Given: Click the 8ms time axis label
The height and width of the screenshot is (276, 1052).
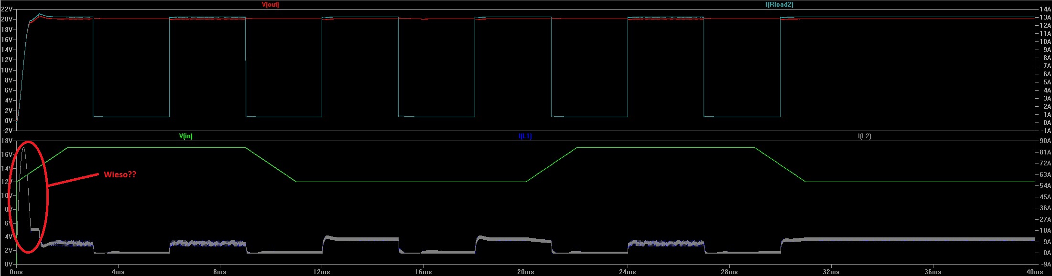Looking at the screenshot, I should [219, 272].
